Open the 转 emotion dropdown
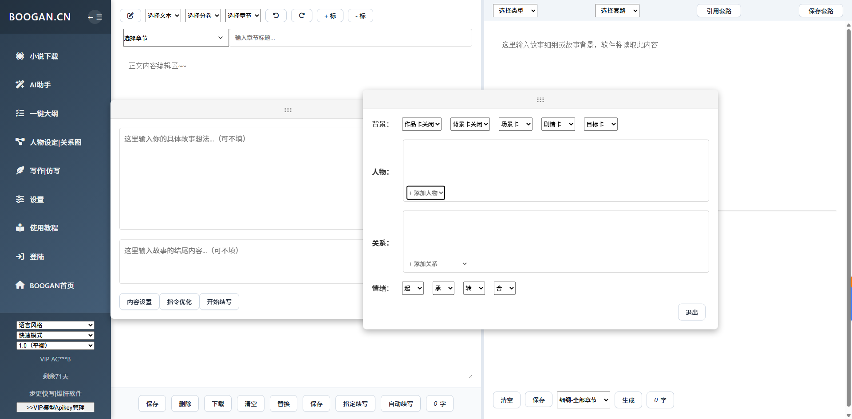 474,288
